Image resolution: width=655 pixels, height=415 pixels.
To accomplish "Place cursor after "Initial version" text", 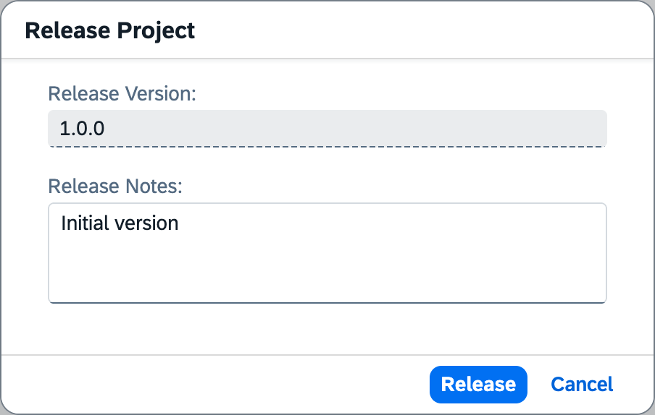I will pos(181,223).
